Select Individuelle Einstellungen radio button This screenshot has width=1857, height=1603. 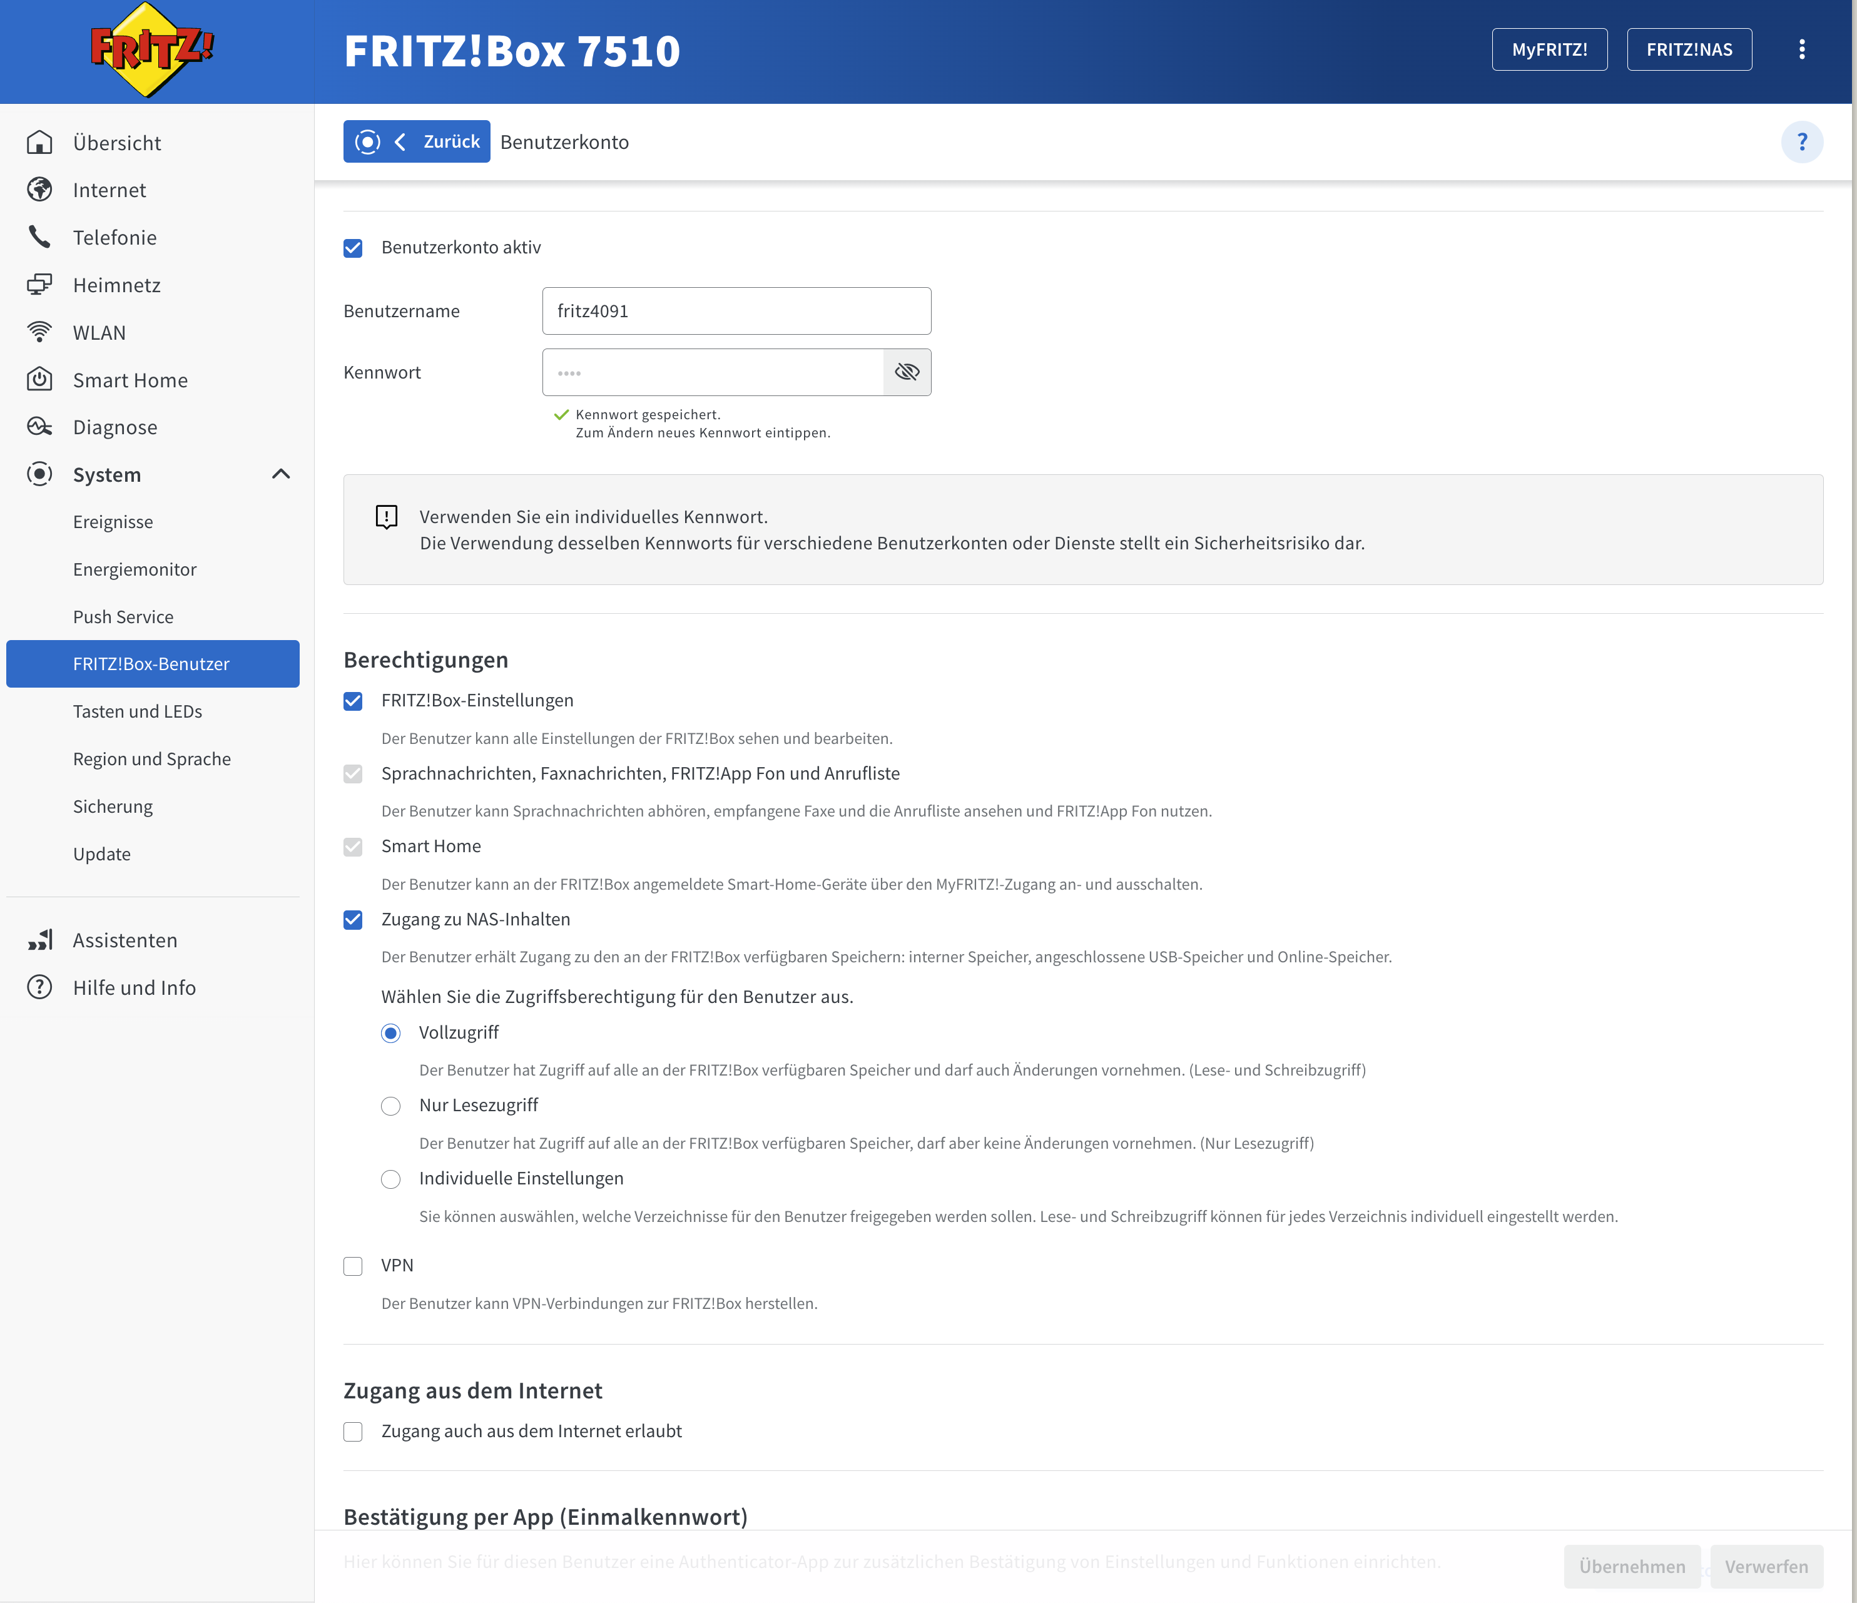click(391, 1179)
